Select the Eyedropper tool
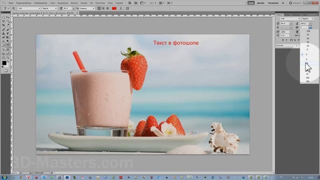The image size is (320, 180). coord(8,24)
